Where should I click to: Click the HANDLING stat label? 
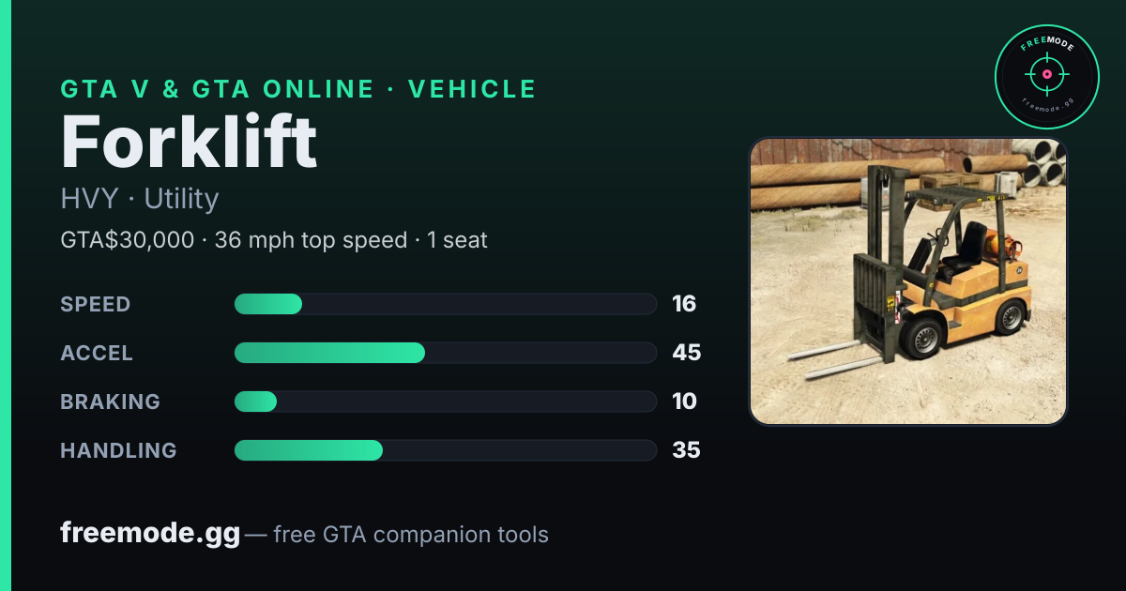(x=118, y=450)
